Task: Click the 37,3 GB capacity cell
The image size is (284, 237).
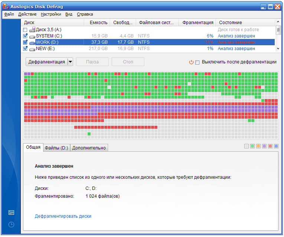Action: [x=99, y=42]
